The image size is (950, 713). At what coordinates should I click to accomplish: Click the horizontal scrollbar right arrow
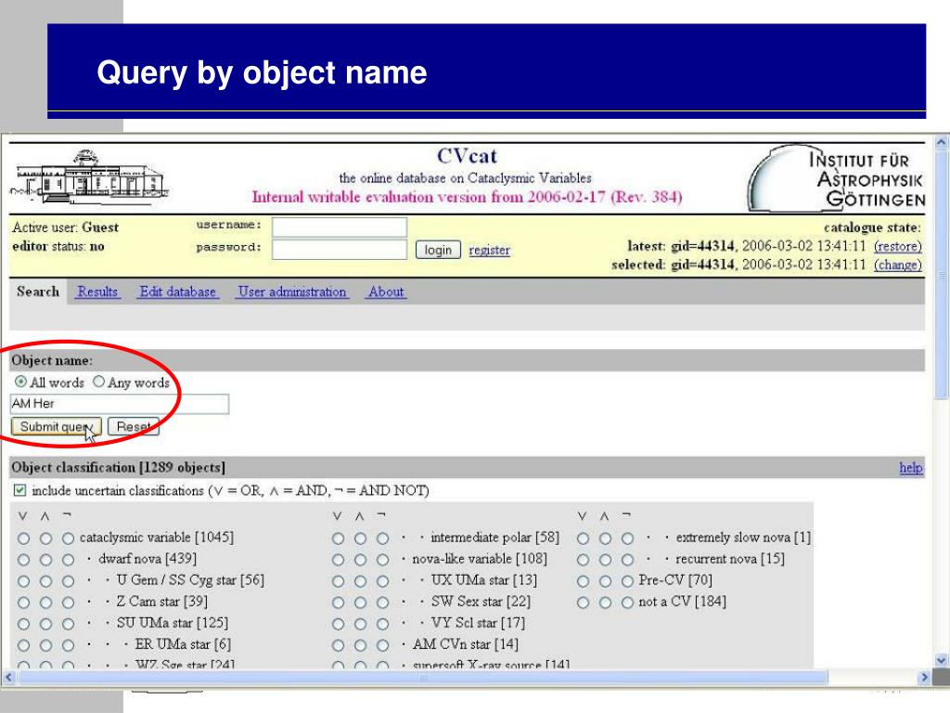click(x=925, y=677)
